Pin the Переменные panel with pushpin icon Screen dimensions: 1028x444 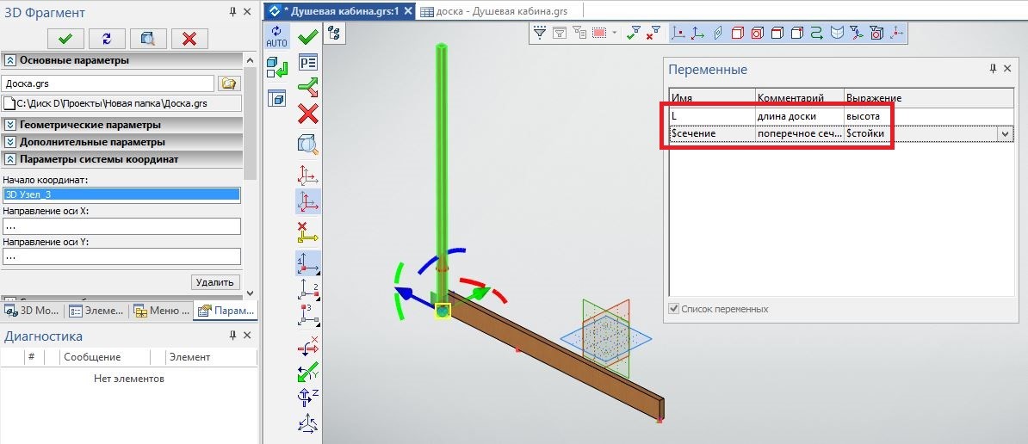pyautogui.click(x=993, y=69)
